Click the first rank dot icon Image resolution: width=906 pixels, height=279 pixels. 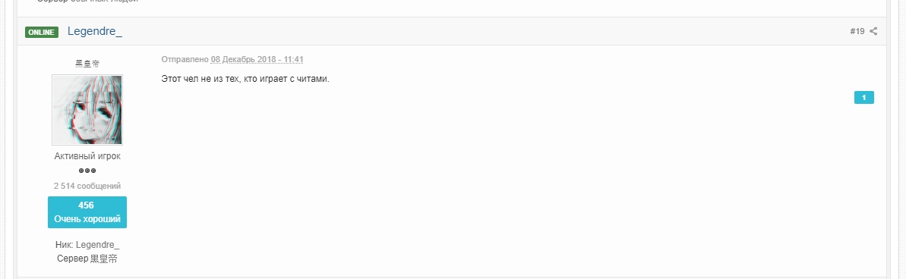(81, 171)
